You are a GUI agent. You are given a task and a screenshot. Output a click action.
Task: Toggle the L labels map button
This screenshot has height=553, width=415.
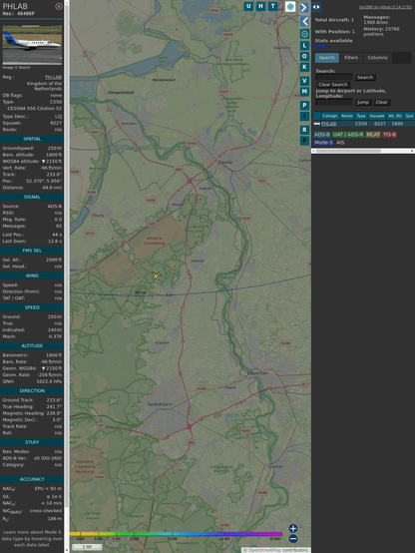tap(304, 46)
